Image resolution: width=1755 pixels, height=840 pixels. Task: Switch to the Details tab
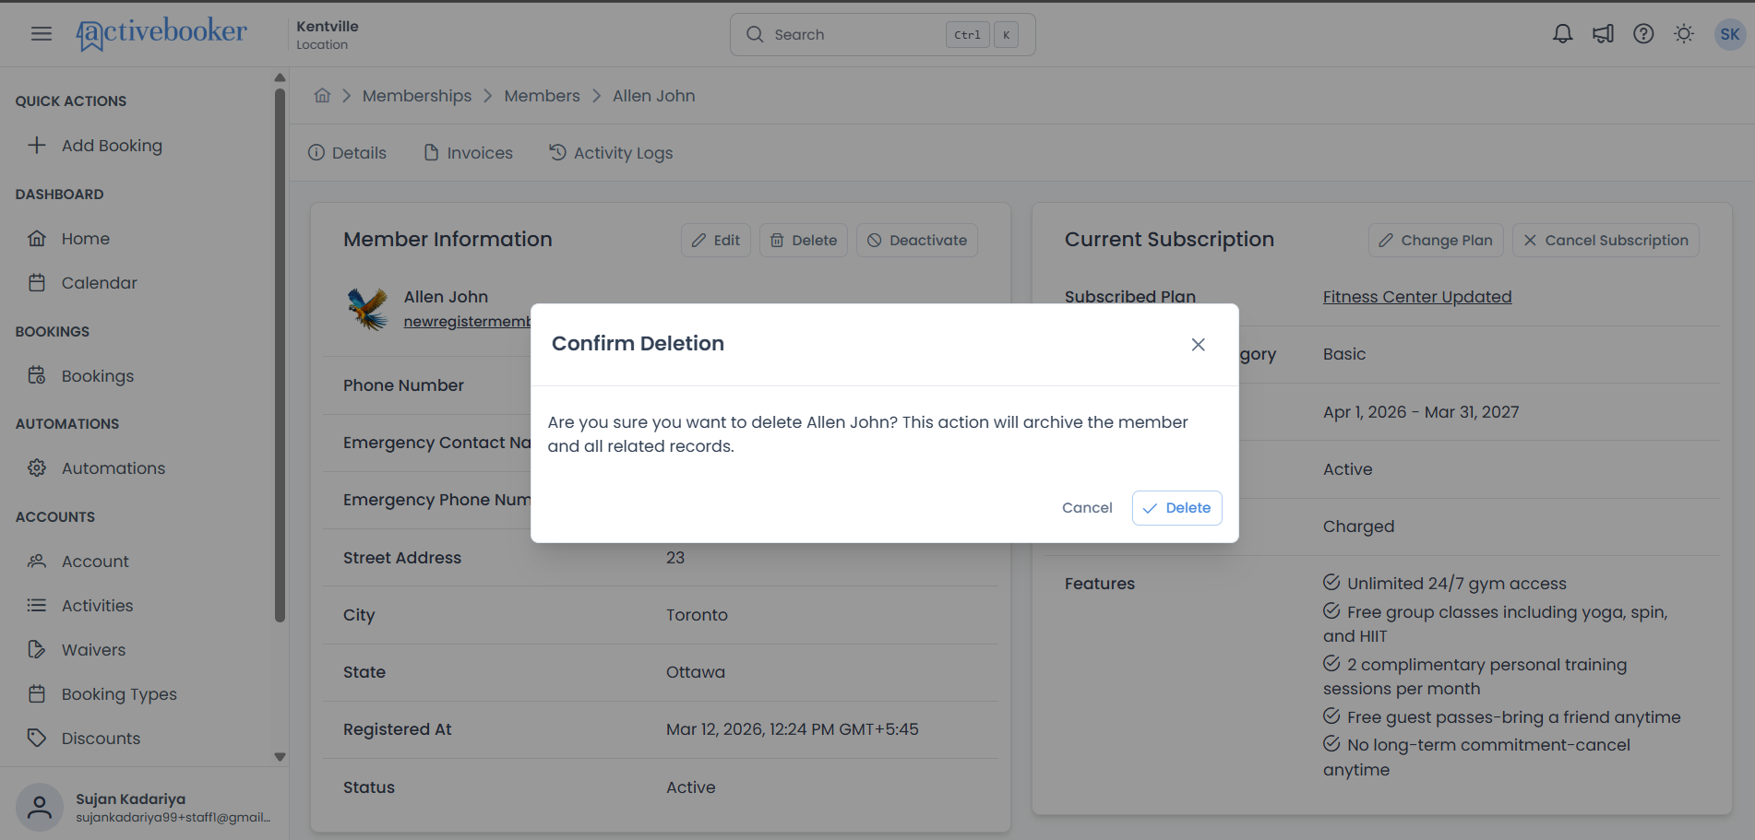[347, 153]
